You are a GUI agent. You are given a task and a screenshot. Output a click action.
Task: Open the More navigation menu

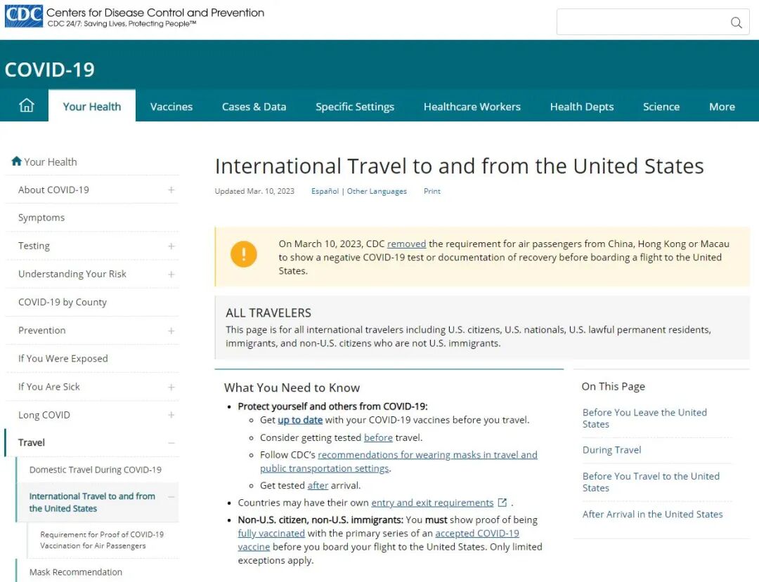[722, 107]
